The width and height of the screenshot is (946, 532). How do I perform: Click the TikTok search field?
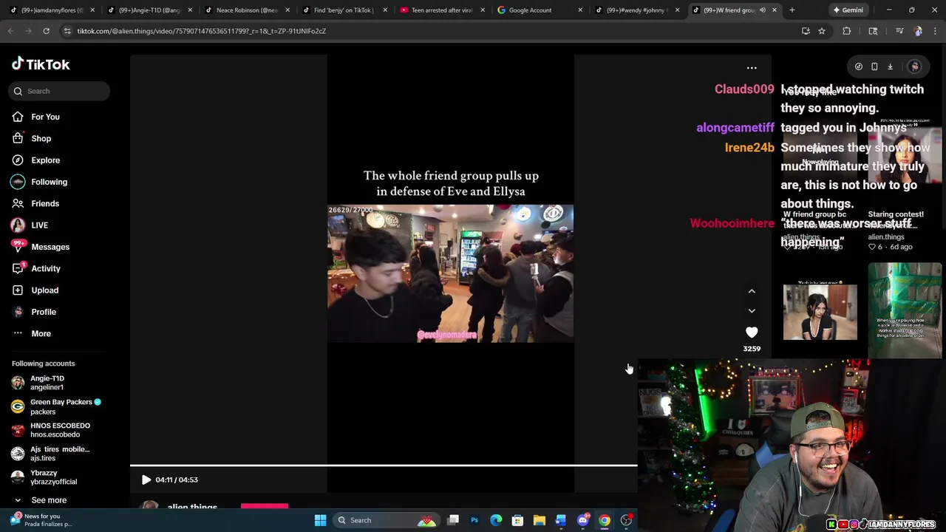pos(60,91)
